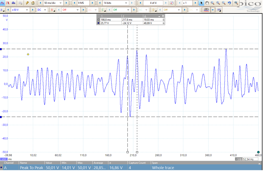Image resolution: width=264 pixels, height=171 pixels.
Task: Open the buffer navigator compass
Action: 172,3
